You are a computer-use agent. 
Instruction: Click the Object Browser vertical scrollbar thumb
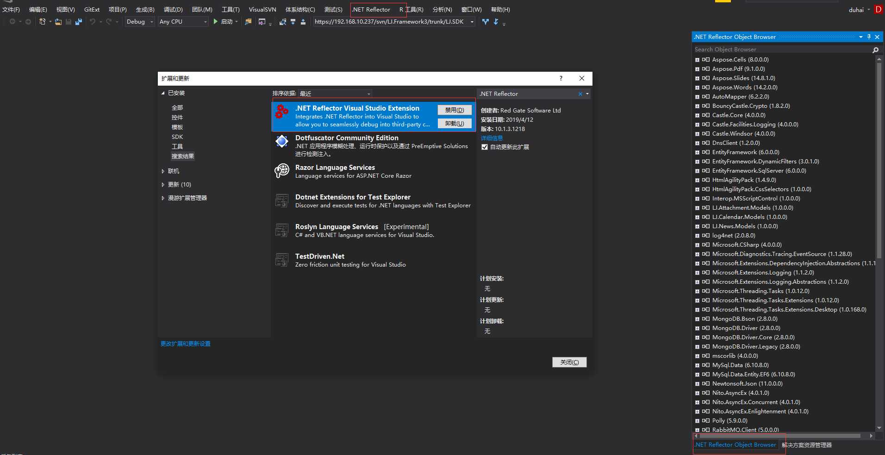879,160
